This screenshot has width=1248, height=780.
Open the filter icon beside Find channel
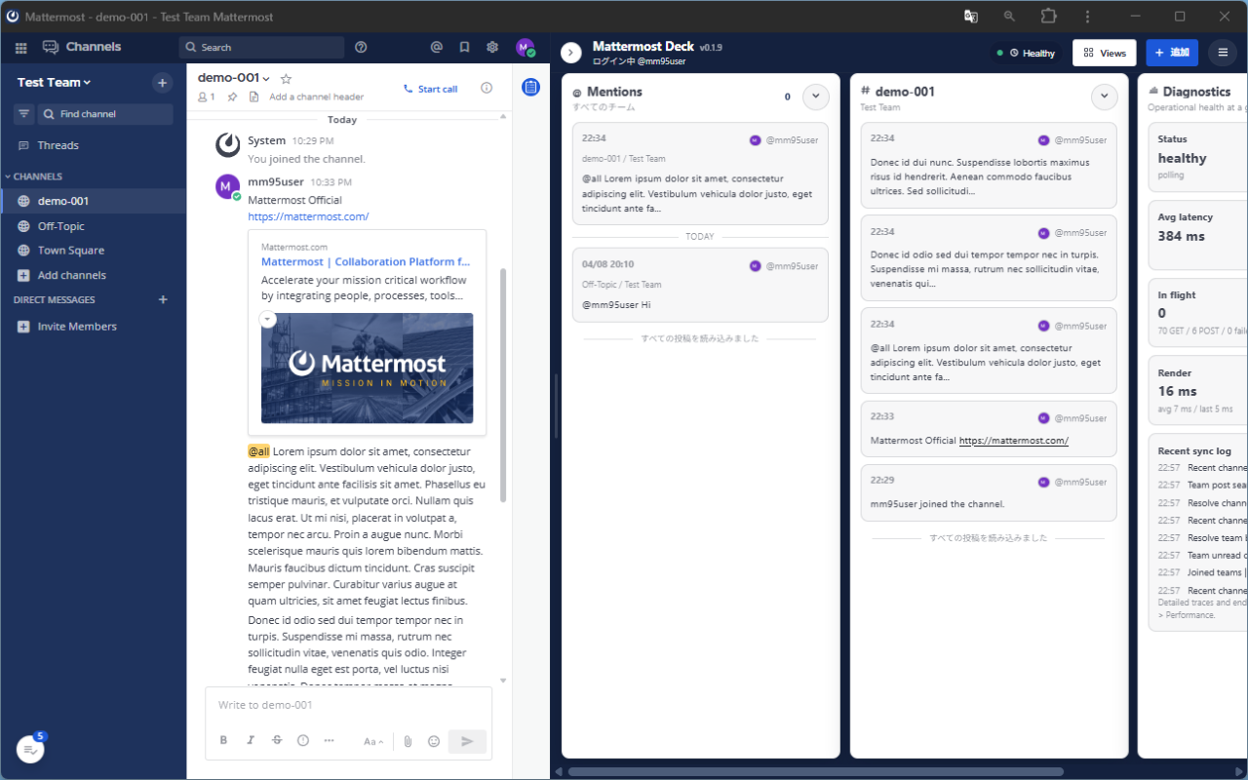tap(23, 114)
